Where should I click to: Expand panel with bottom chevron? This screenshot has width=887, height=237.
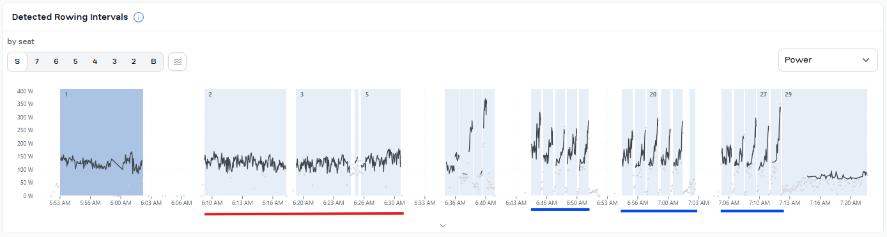pos(443,226)
